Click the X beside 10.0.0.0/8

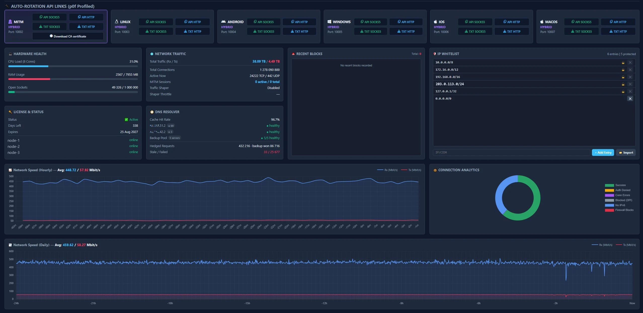pyautogui.click(x=630, y=63)
